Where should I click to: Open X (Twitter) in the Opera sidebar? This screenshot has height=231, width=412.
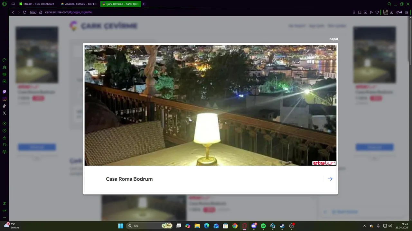[x=4, y=113]
